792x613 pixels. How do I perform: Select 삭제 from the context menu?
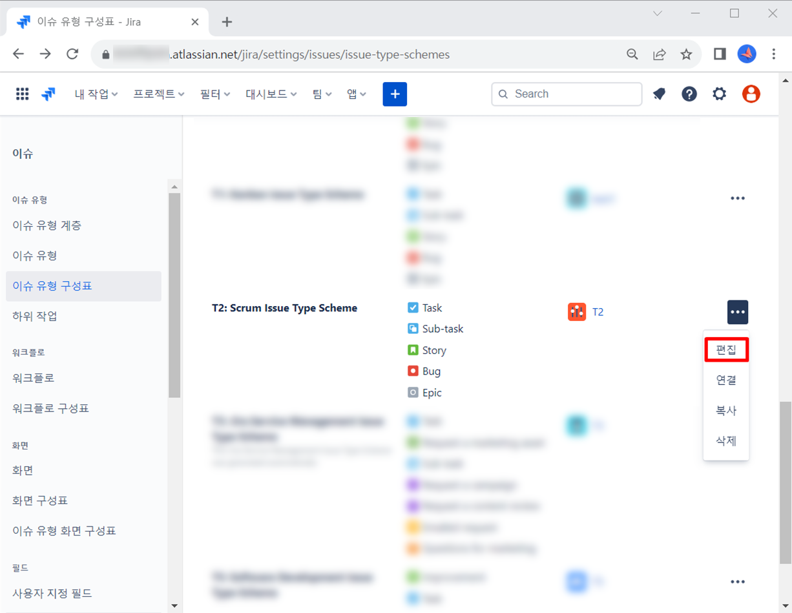726,441
